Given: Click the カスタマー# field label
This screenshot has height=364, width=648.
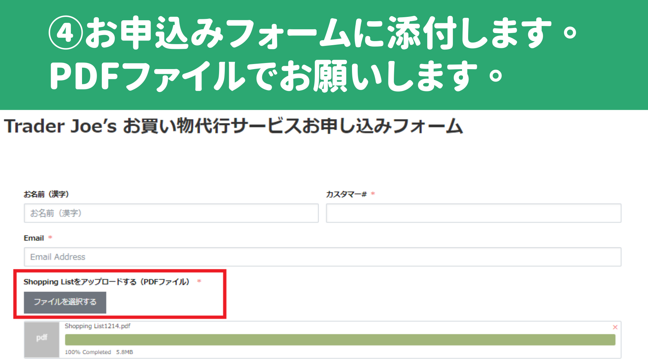Looking at the screenshot, I should click(x=346, y=194).
